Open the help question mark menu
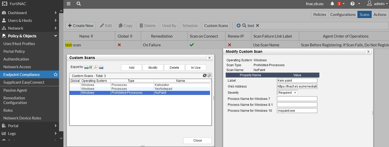 pos(353,4)
